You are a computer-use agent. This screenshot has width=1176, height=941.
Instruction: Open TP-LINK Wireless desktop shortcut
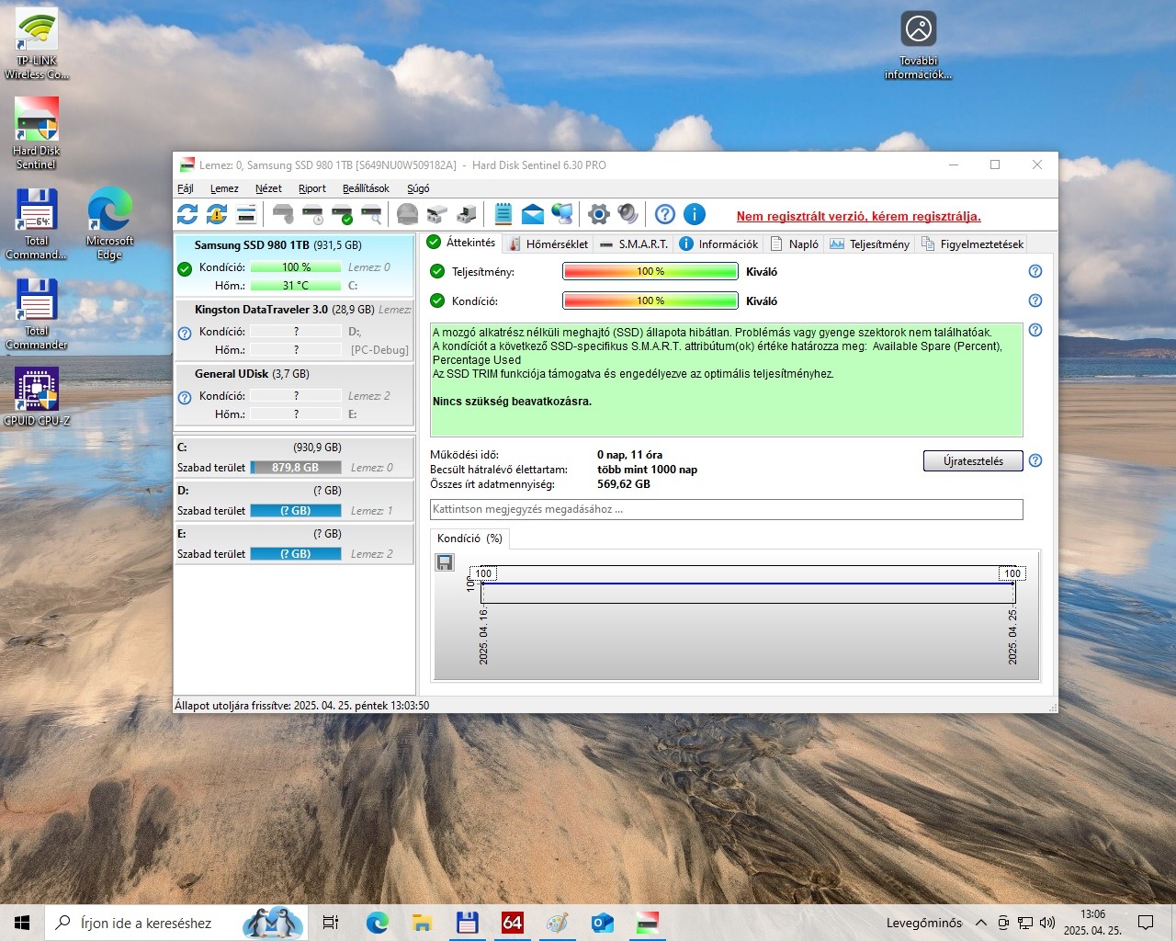(x=36, y=44)
